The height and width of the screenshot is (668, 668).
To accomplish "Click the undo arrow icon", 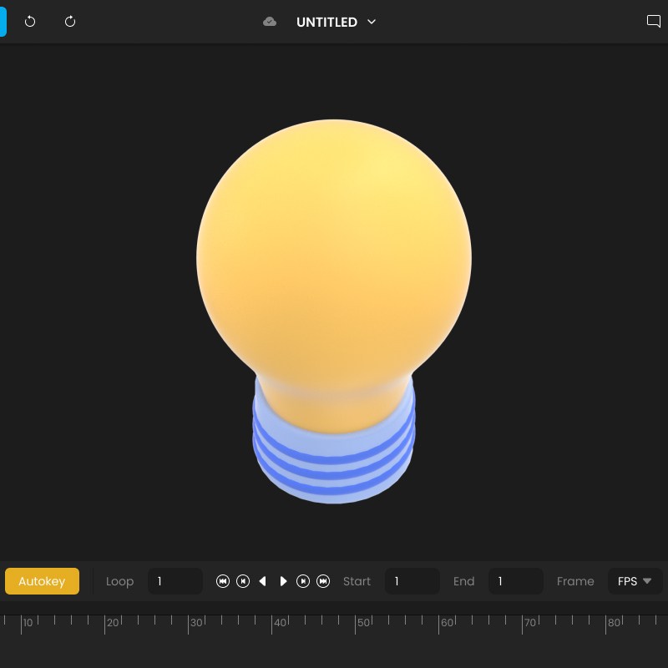I will pos(30,22).
